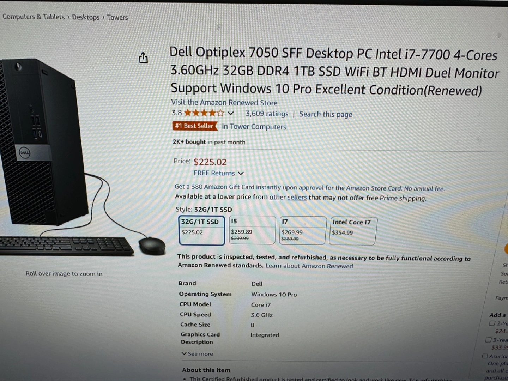Visit the Amazon Renewed Store link
The image size is (508, 381).
[224, 102]
